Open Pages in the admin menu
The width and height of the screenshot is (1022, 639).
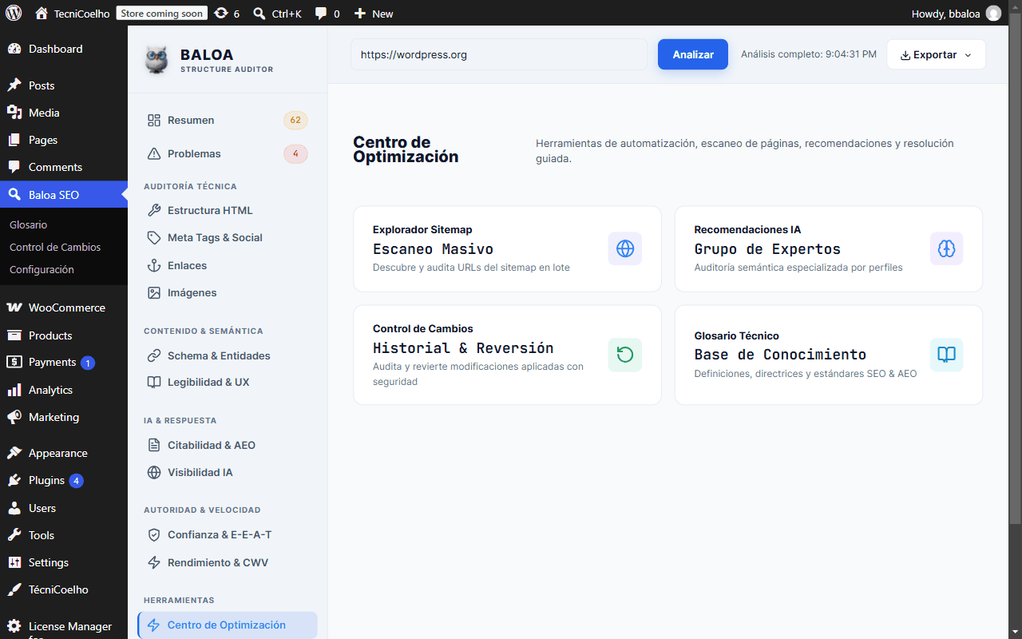point(64,140)
